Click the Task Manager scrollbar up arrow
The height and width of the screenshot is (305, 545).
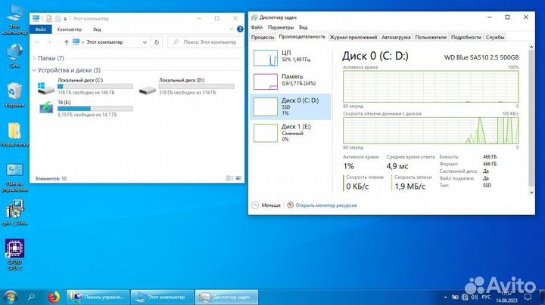click(x=531, y=47)
